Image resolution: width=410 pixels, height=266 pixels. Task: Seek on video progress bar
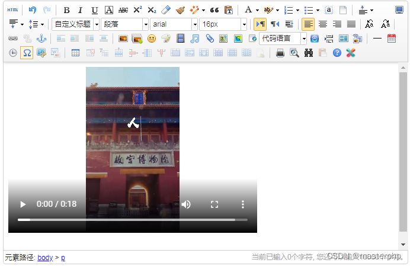tap(133, 220)
